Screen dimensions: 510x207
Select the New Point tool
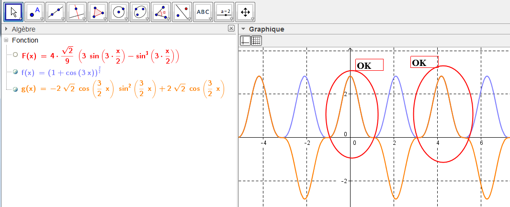pyautogui.click(x=34, y=12)
